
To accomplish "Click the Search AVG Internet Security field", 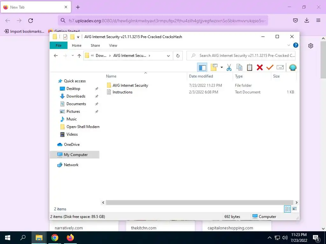I will point(241,56).
